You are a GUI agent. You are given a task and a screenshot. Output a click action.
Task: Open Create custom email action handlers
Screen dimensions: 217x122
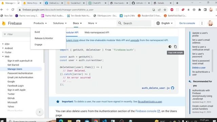click(x=202, y=107)
